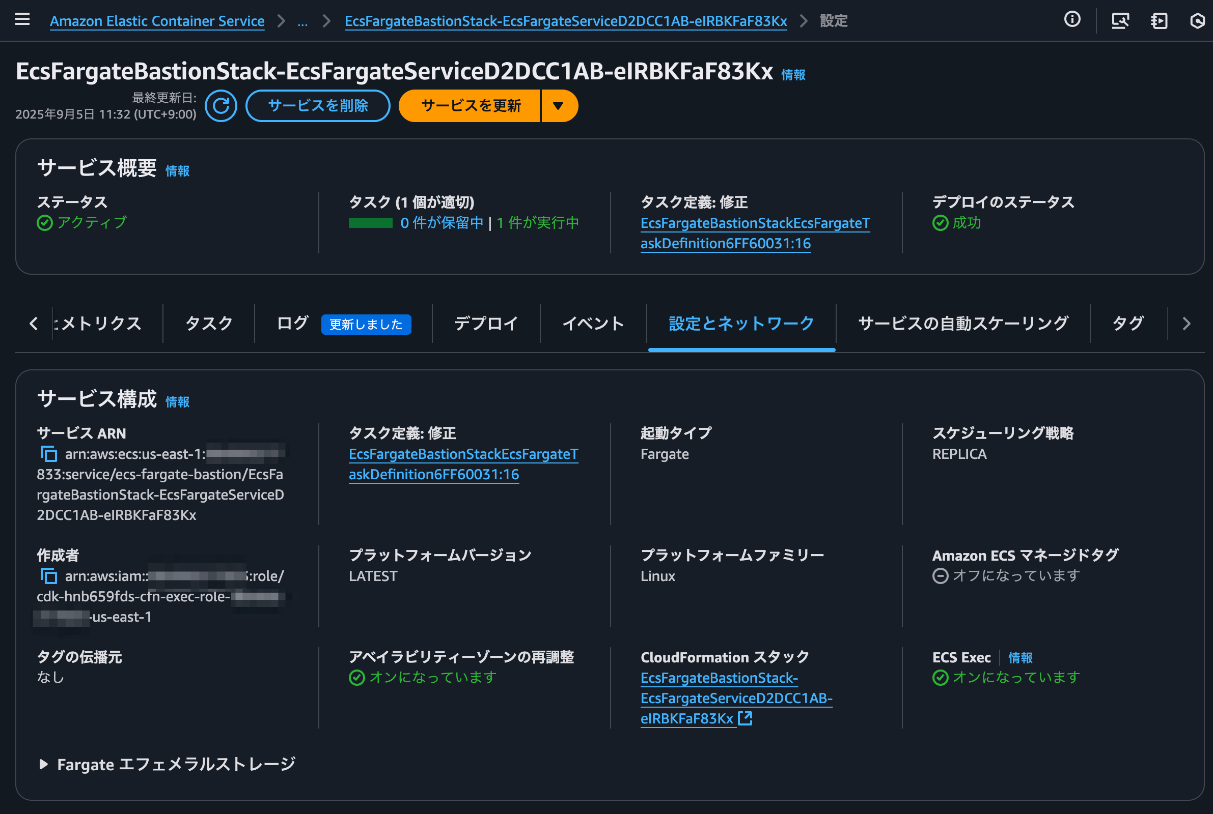Refresh the service details
Viewport: 1213px width, 814px height.
click(221, 106)
